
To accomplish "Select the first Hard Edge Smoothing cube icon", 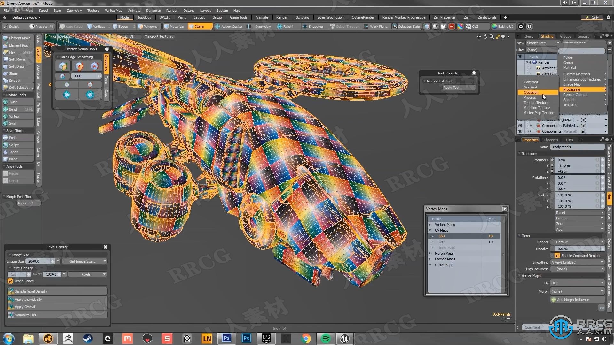I will (x=63, y=66).
